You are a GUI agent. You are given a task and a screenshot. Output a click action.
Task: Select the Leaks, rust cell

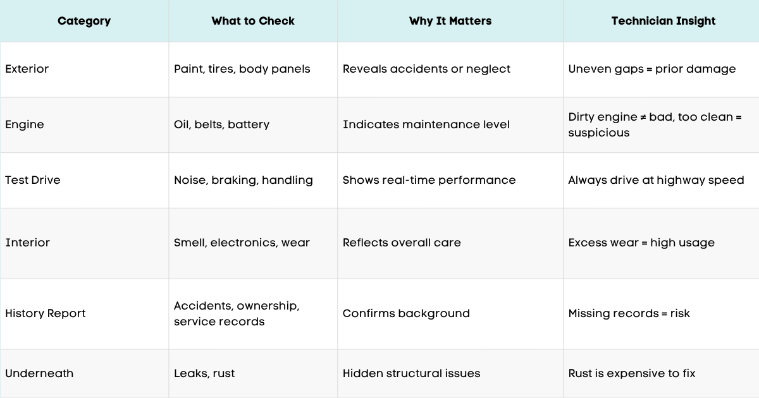tap(204, 373)
